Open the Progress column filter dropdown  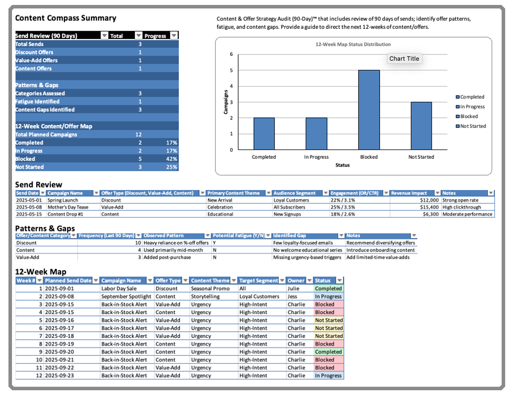[174, 36]
